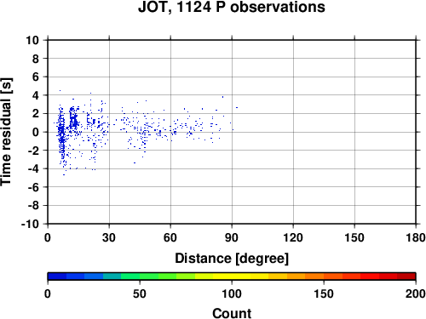The height and width of the screenshot is (319, 426).
Task: Click the Count colorbar label
Action: tap(232, 313)
